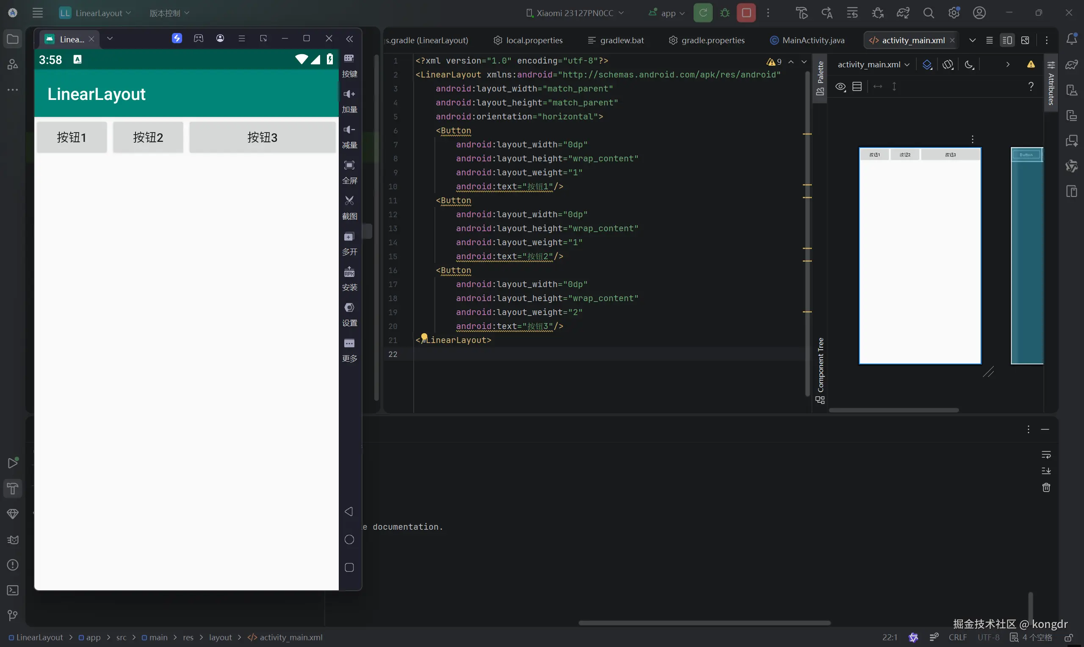The height and width of the screenshot is (647, 1084).
Task: Toggle design view options eye icon
Action: click(x=840, y=87)
